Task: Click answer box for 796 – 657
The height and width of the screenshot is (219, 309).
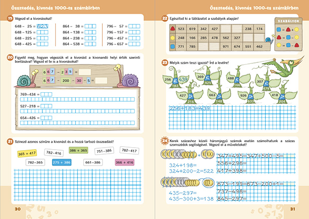Action: (x=134, y=44)
